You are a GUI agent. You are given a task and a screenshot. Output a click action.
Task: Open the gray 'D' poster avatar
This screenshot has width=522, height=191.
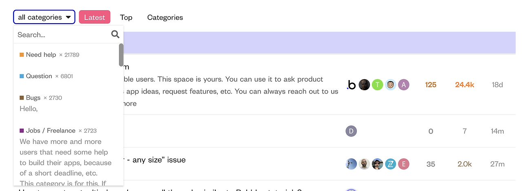351,131
